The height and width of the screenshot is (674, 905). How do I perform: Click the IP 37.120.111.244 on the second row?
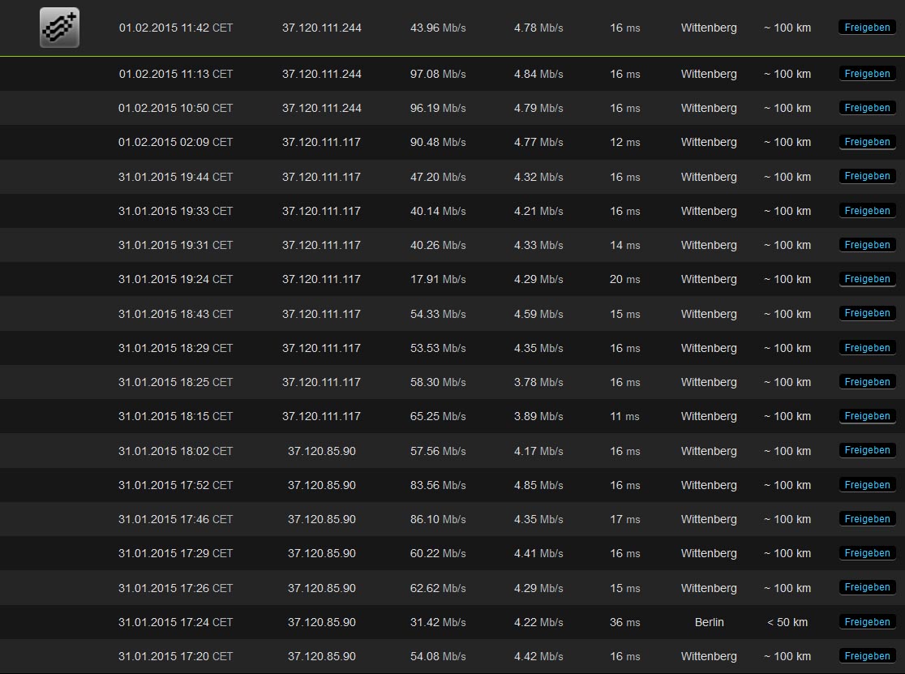tap(322, 73)
